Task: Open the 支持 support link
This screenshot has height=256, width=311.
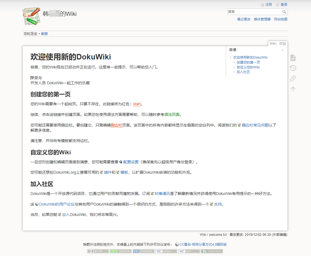Action: pos(218,204)
